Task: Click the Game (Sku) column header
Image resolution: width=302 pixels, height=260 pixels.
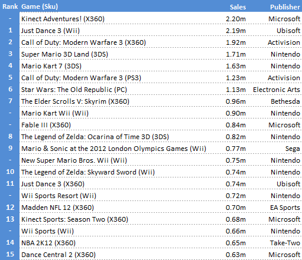Action: tap(40, 6)
